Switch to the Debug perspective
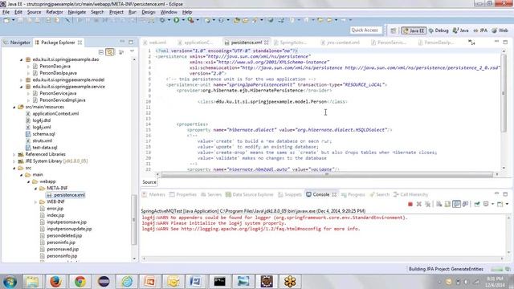 click(439, 31)
